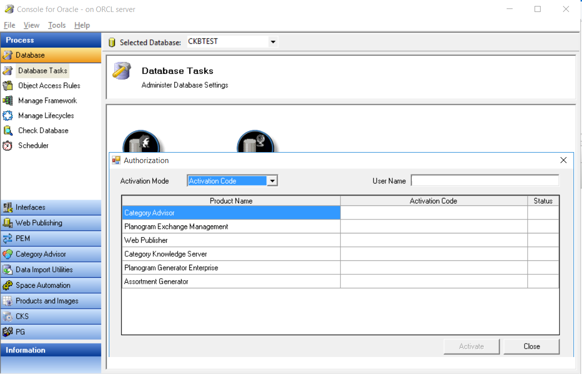Click the Close button in Authorization dialog

[x=532, y=347]
